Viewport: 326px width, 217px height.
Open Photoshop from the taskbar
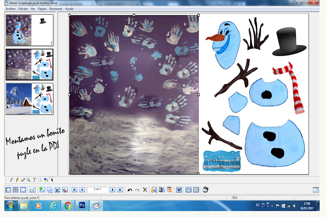tap(82, 205)
